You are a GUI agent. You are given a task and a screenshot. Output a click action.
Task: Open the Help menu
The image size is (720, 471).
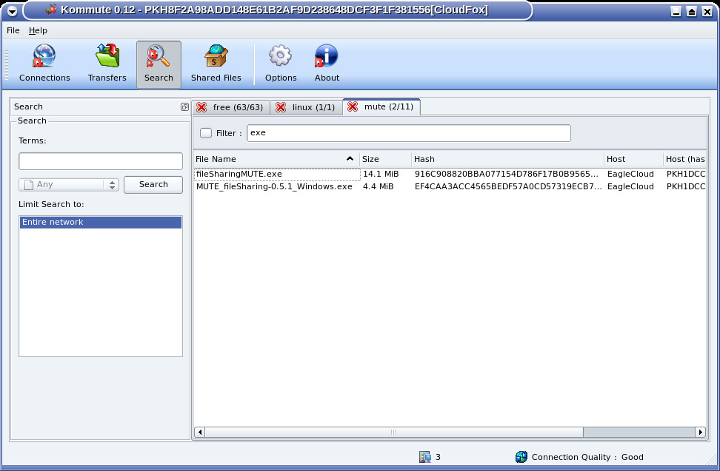(38, 31)
